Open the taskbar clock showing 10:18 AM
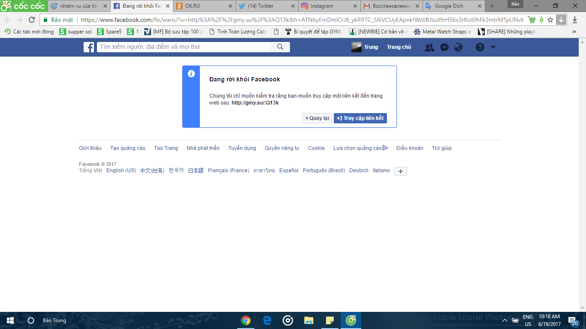Screen dimensions: 586x329 click(x=549, y=320)
